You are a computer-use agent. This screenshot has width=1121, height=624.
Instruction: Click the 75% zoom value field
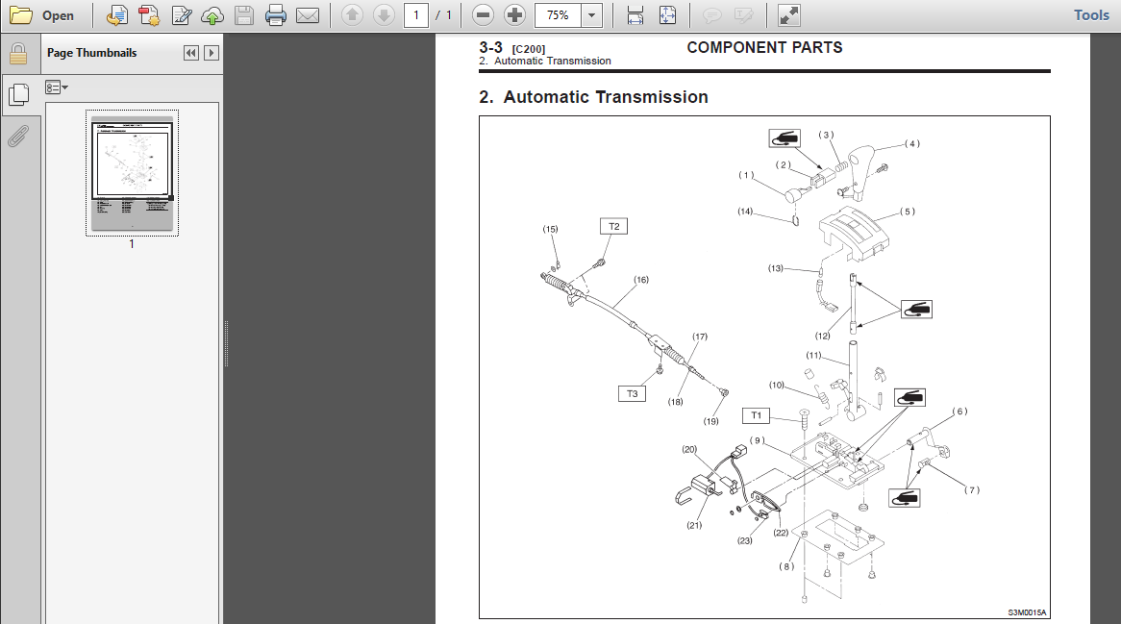tap(558, 15)
